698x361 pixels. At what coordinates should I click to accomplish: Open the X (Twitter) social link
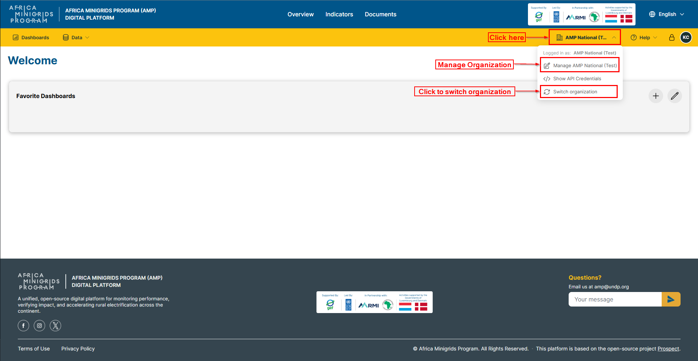point(56,325)
